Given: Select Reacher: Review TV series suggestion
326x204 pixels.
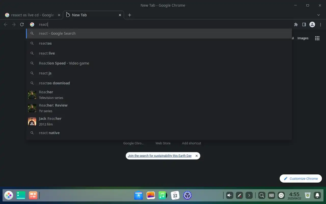Looking at the screenshot, I should click(x=159, y=108).
